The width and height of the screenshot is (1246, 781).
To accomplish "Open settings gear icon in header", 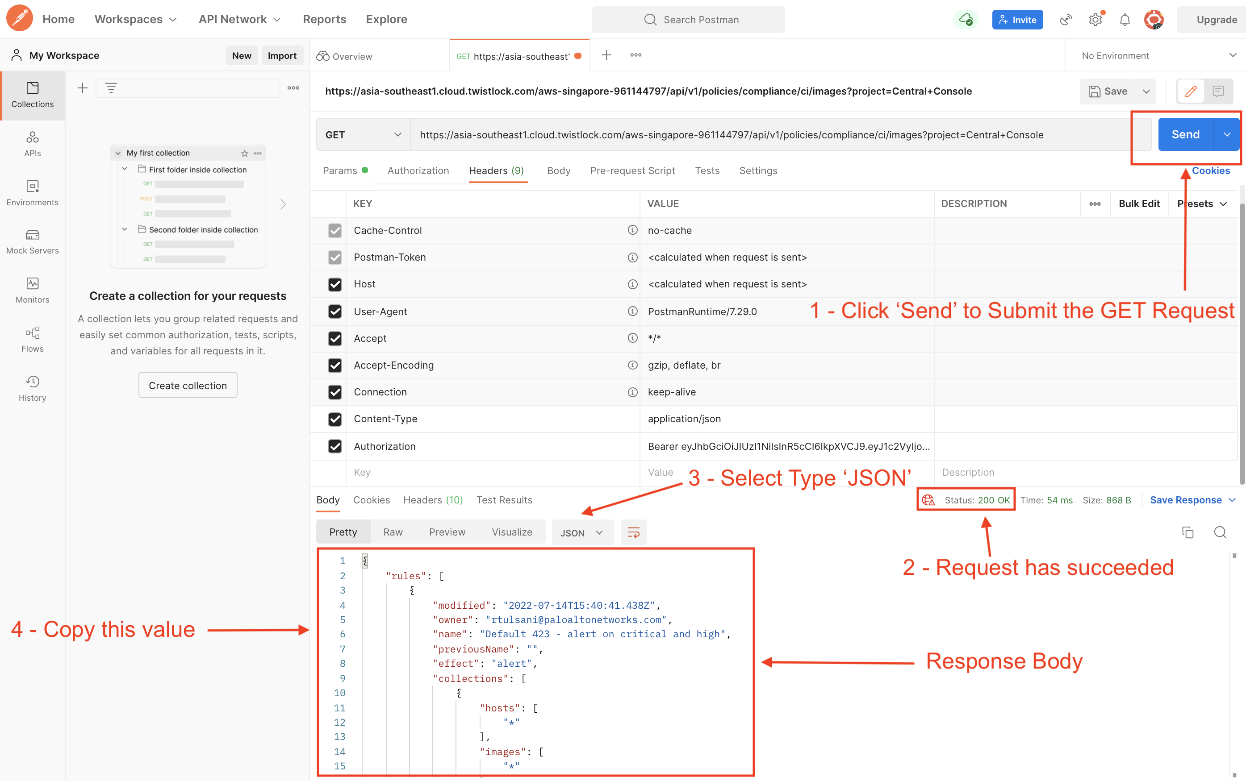I will pos(1095,20).
